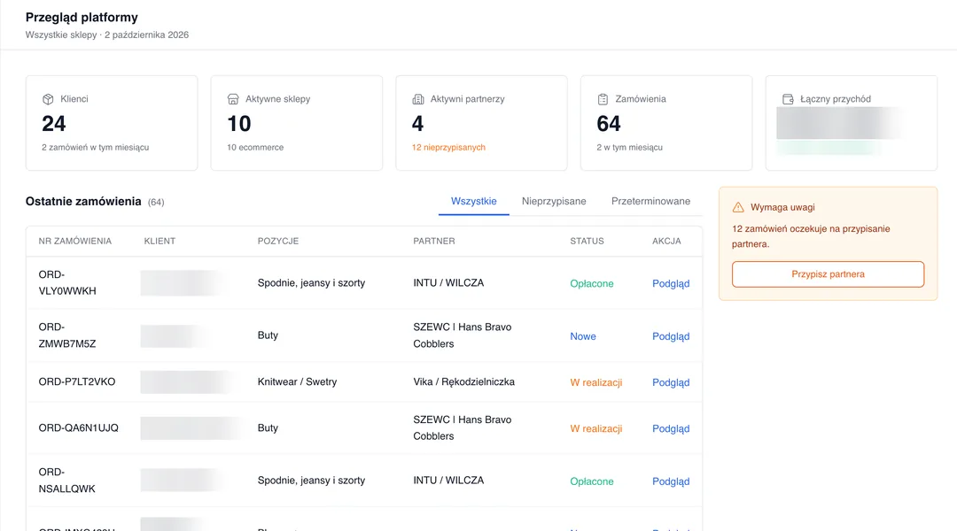Image resolution: width=957 pixels, height=531 pixels.
Task: Switch to the Wszystkie tab
Action: (473, 201)
